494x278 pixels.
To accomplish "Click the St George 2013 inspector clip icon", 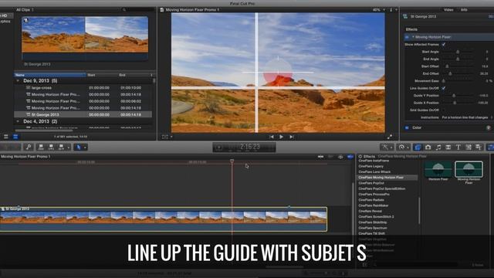I will (x=405, y=16).
